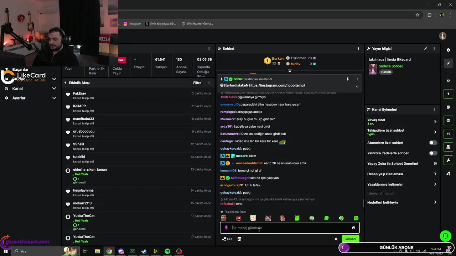Expand the Stüdyo sidebar menu
456x256 pixels.
[54, 79]
